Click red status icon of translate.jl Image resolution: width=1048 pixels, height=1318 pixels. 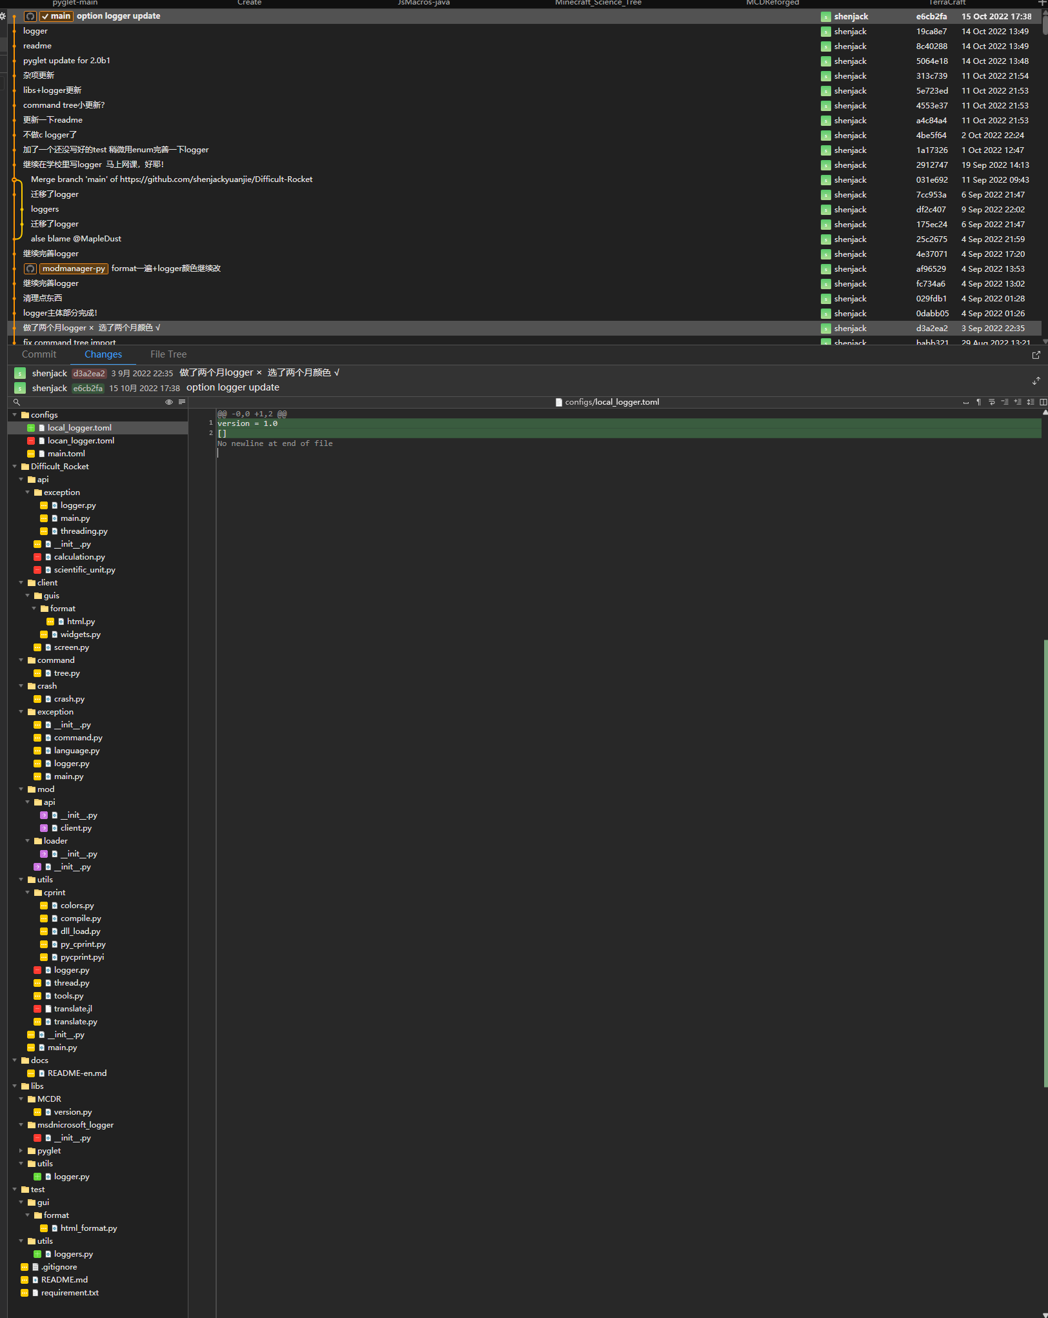[37, 1009]
